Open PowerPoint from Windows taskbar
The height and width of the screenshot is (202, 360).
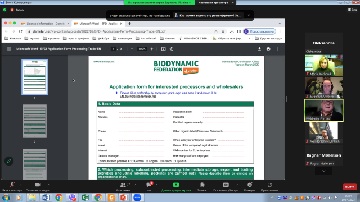tap(124, 198)
